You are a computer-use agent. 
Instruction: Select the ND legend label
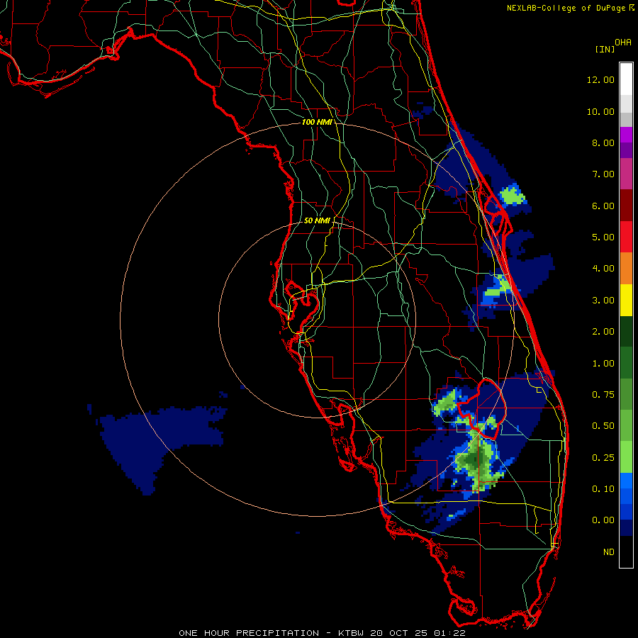coord(609,552)
